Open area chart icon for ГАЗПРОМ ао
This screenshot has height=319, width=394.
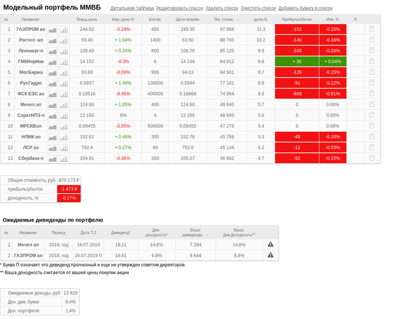pyautogui.click(x=53, y=29)
